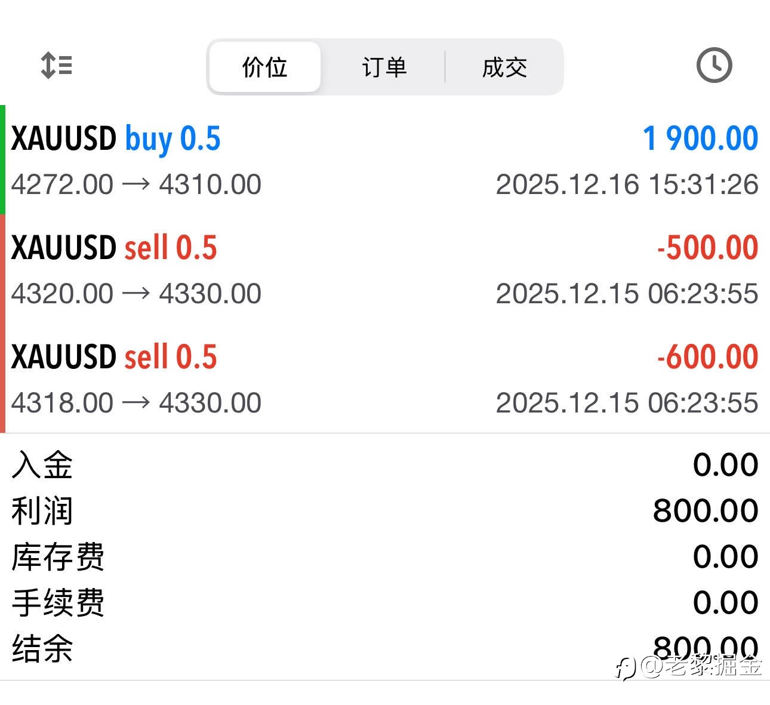The image size is (770, 705).
Task: Switch to the 成交 tab
Action: pos(504,67)
